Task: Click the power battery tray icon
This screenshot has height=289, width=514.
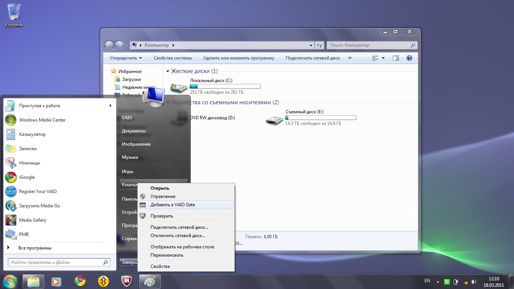Action: tap(456, 281)
